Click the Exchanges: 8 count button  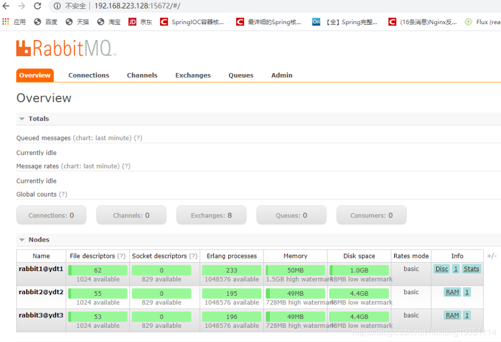211,215
